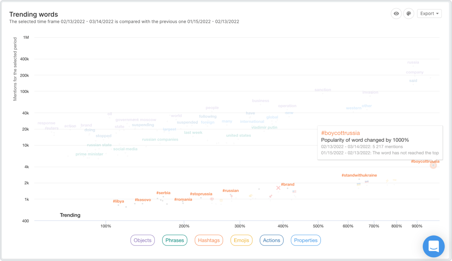Click the Properties filter button
Screen dimensions: 452x261
(305, 240)
